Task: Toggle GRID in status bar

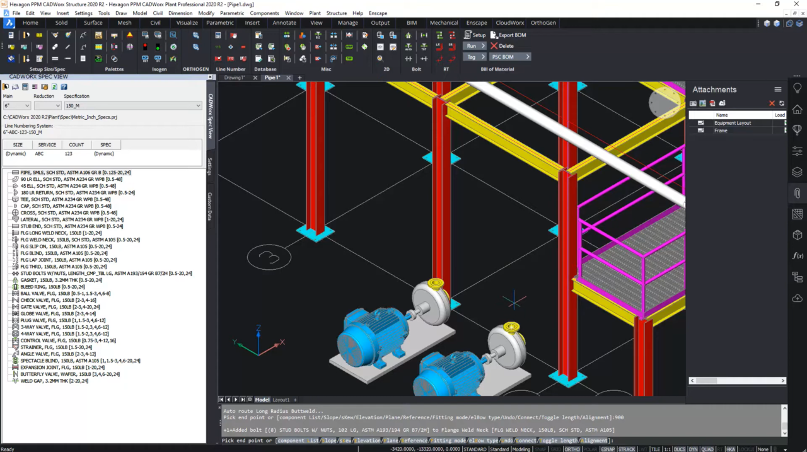Action: 555,449
